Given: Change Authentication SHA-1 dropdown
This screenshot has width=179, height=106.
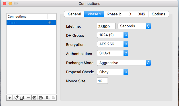Looking at the screenshot, I should click(113, 53).
